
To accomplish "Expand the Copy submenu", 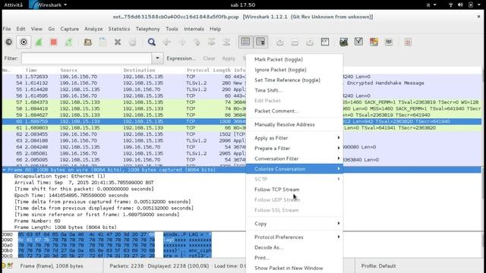I will coord(295,224).
